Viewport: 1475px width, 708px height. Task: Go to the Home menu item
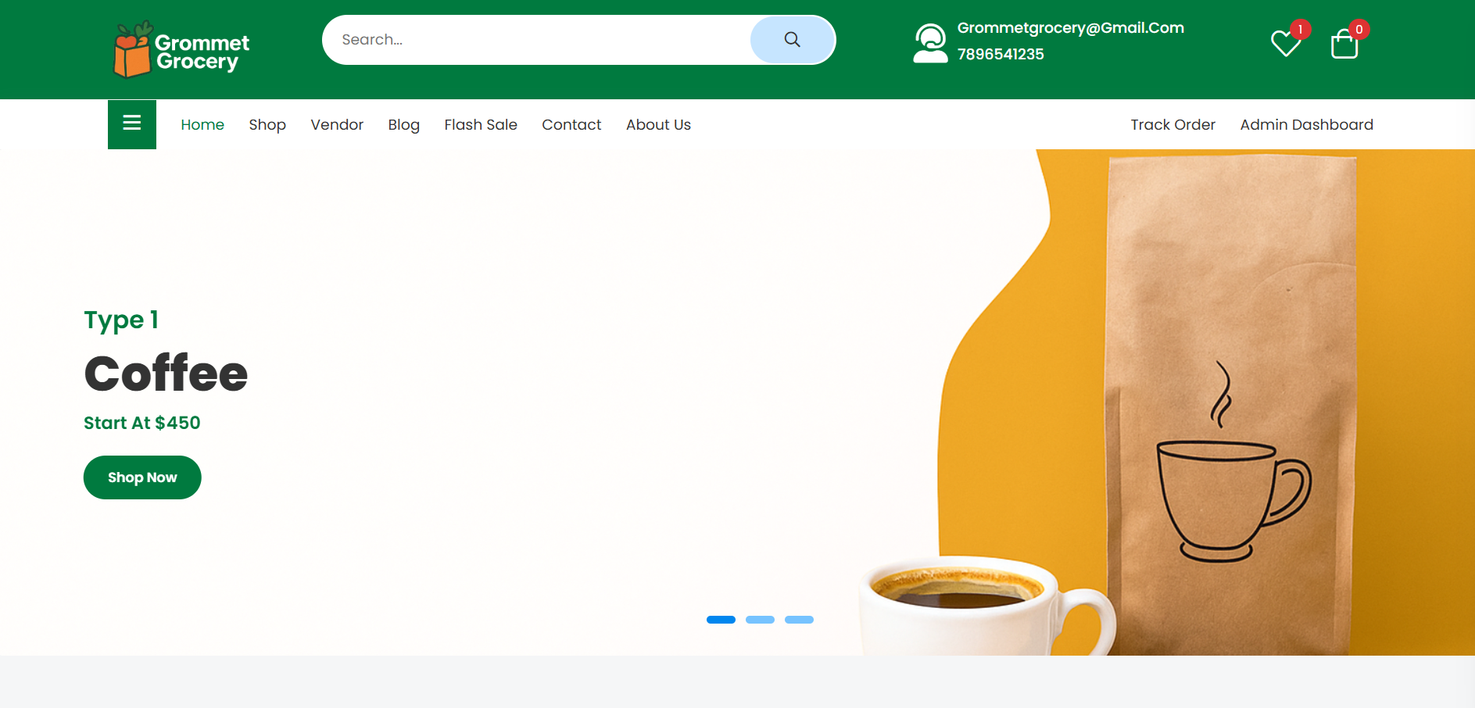[x=202, y=125]
